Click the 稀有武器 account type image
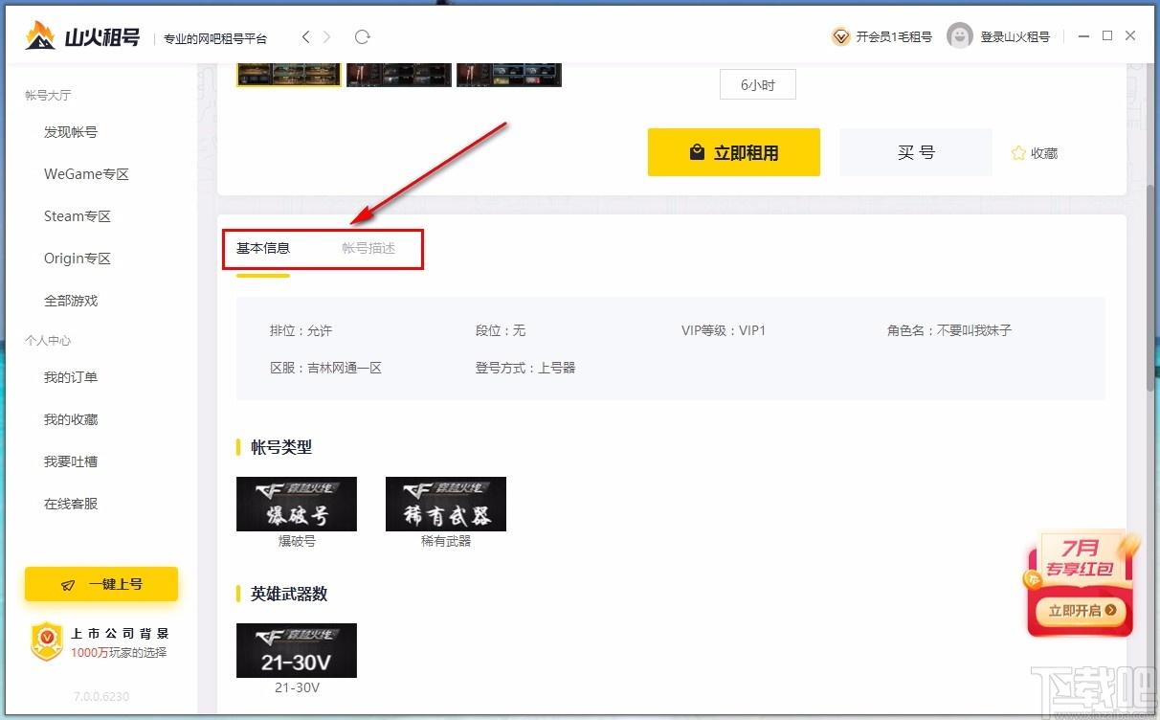 click(446, 504)
